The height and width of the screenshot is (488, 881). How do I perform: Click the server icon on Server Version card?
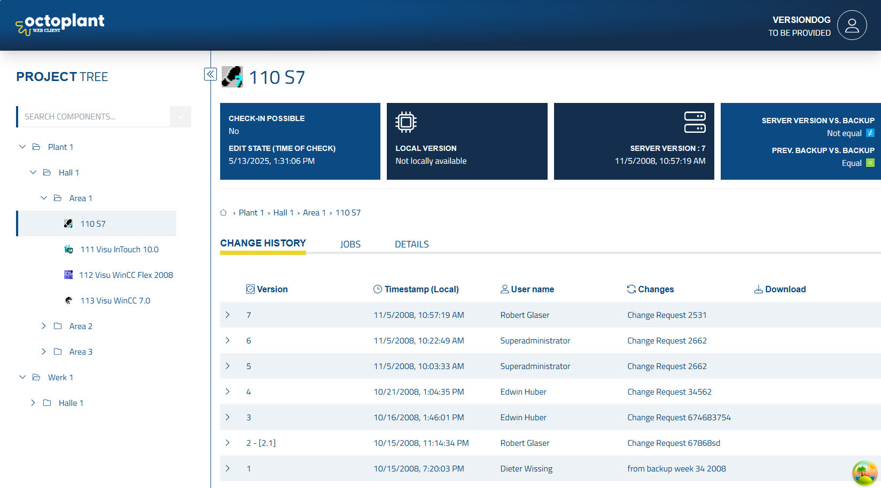[696, 121]
